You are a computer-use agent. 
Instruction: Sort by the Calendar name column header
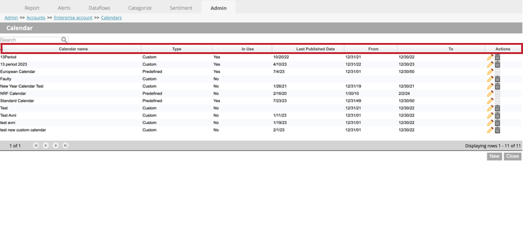73,49
